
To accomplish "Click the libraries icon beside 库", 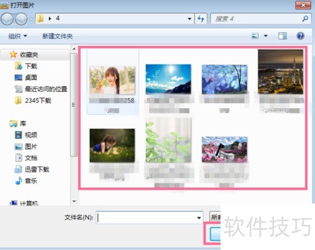I will pos(13,124).
